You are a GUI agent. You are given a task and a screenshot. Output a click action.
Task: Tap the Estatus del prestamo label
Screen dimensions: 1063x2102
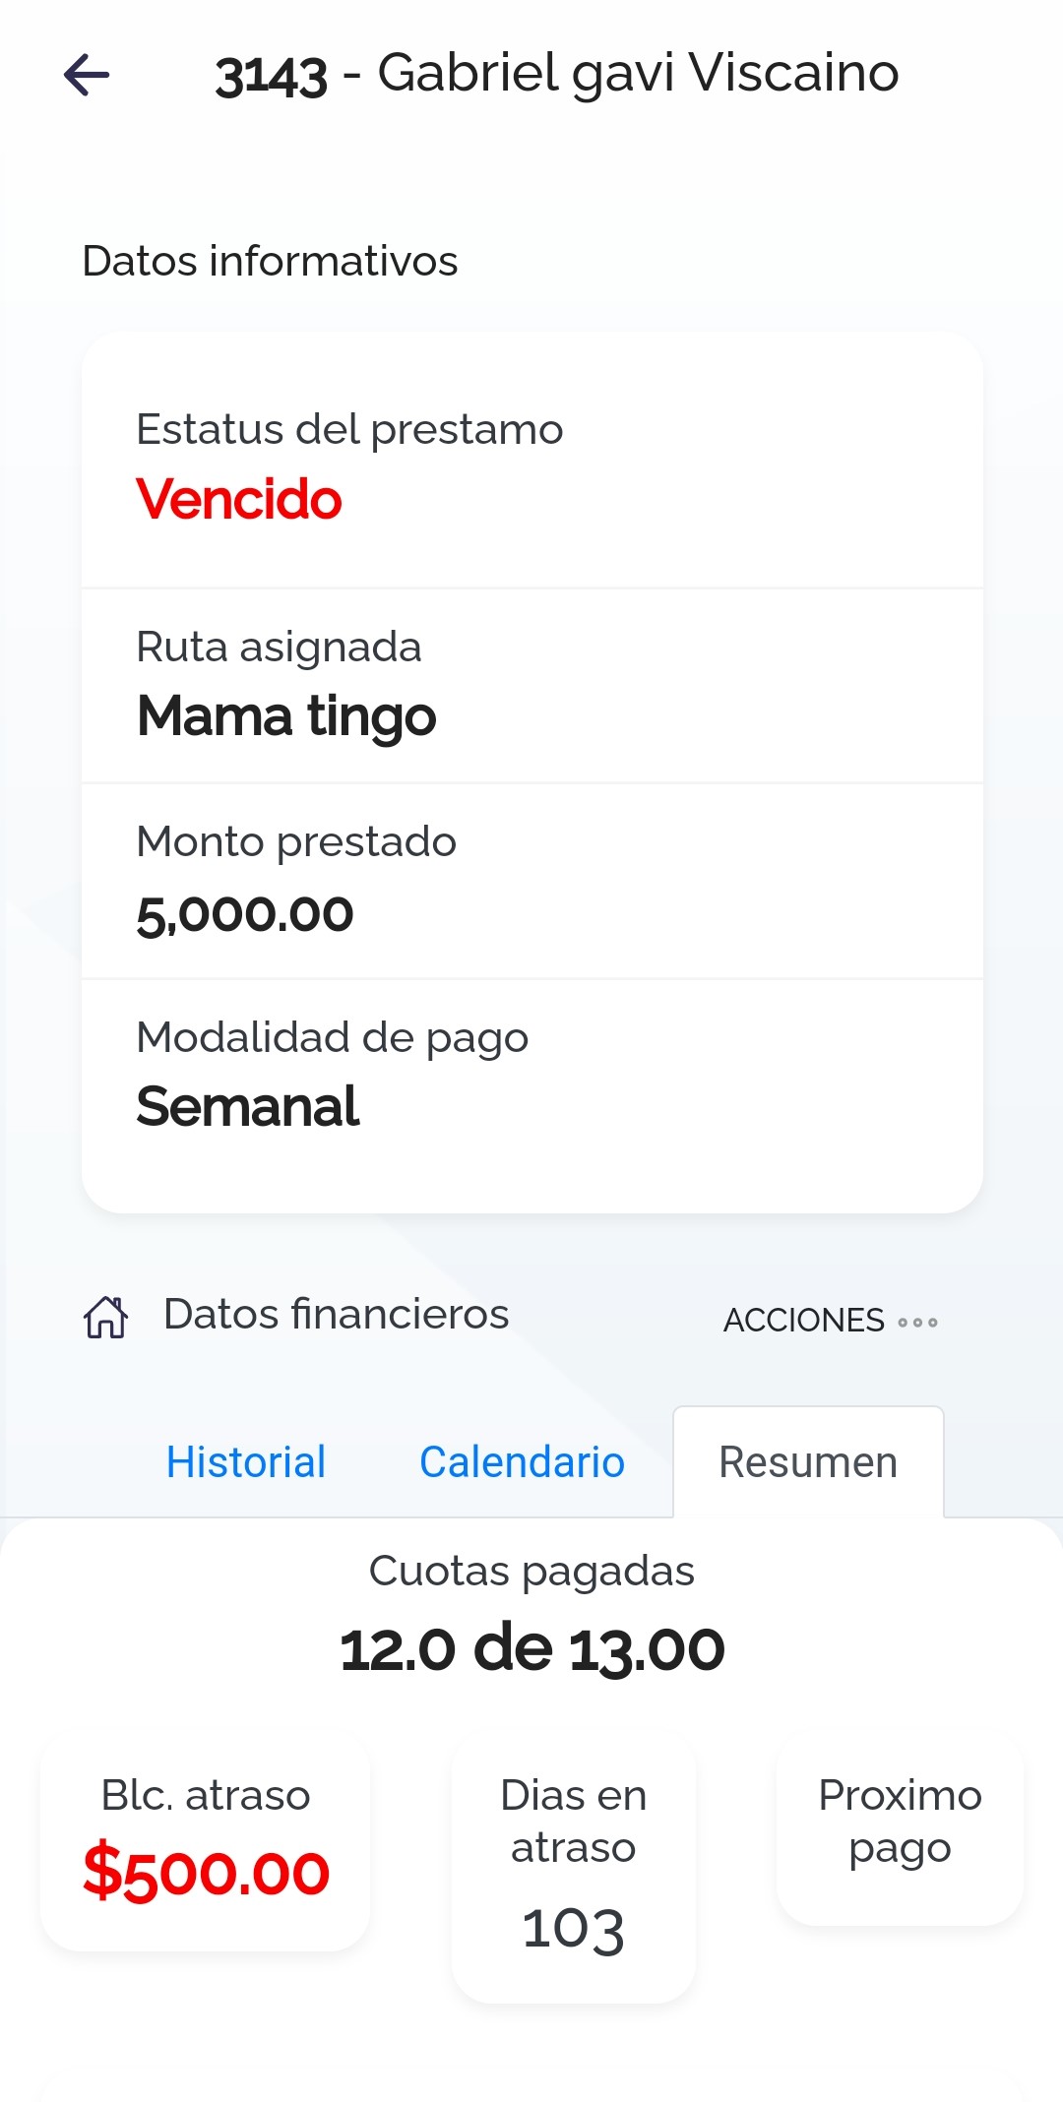tap(349, 430)
